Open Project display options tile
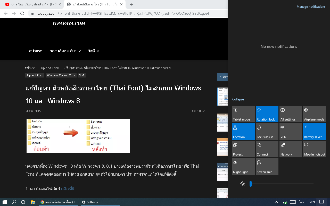The width and height of the screenshot is (330, 206). [x=243, y=149]
